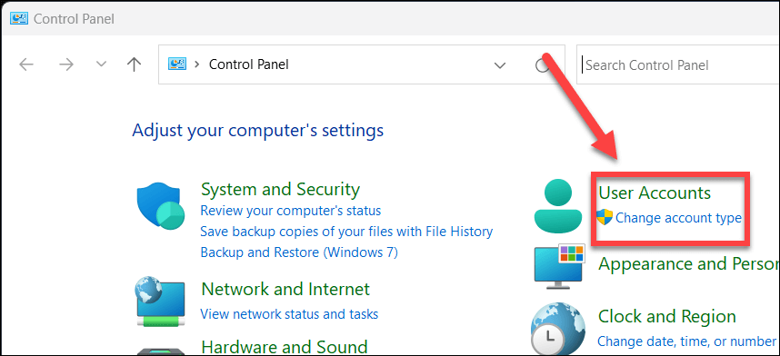Click the System and Security shield icon
780x356 pixels.
tap(161, 206)
